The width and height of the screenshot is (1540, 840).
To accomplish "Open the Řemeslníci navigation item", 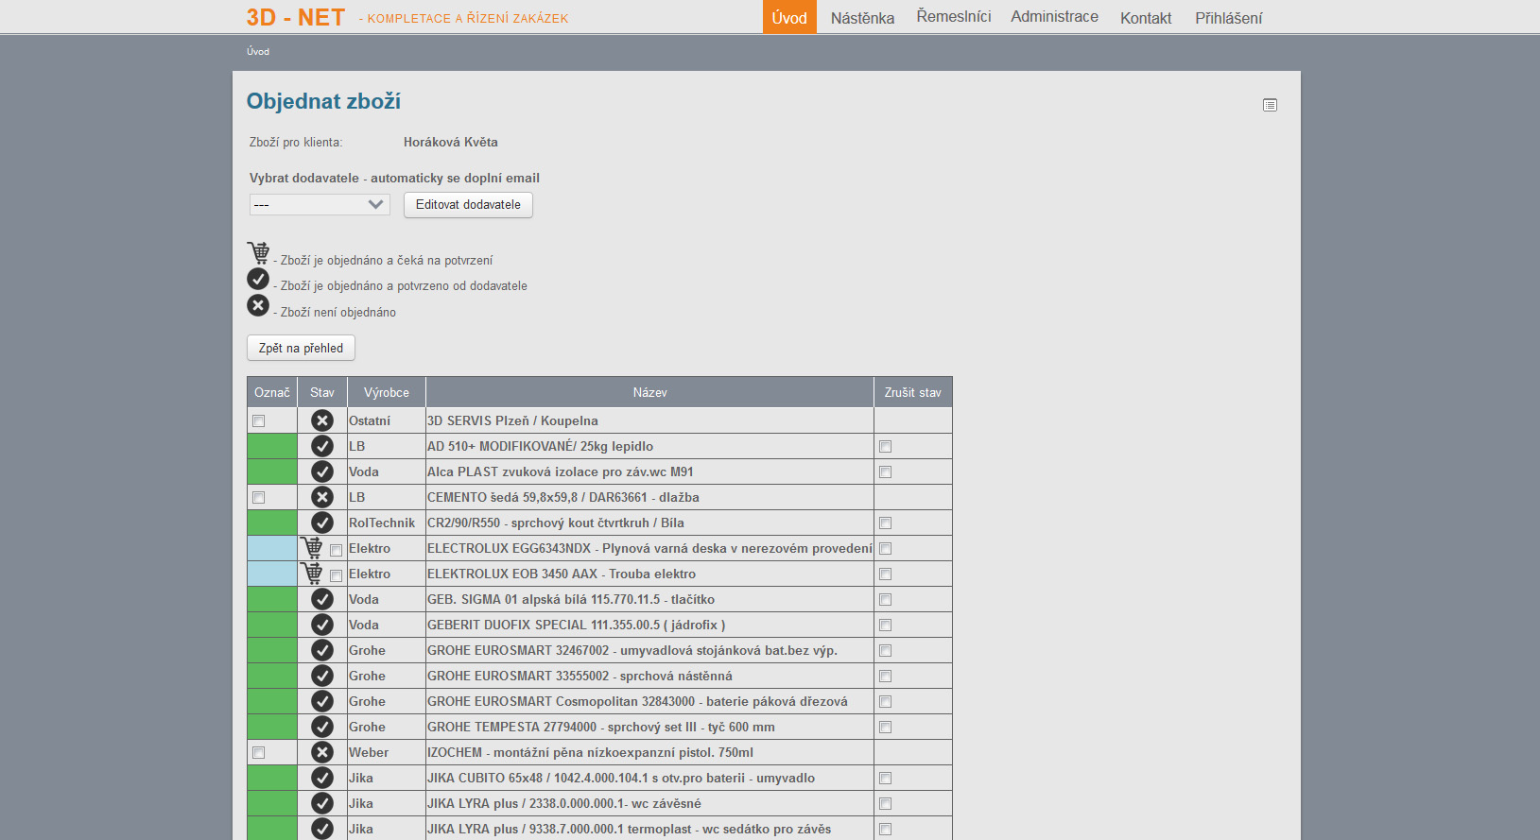I will (953, 17).
